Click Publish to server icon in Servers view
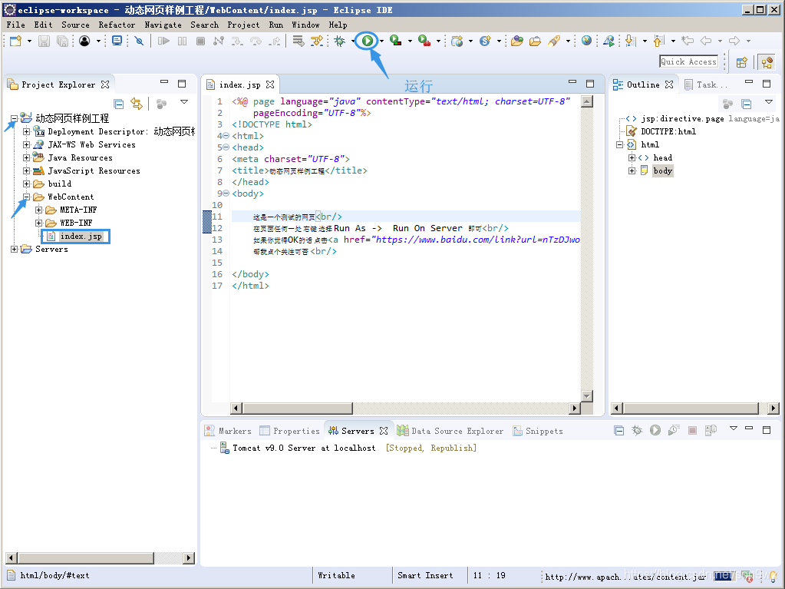 tap(711, 430)
